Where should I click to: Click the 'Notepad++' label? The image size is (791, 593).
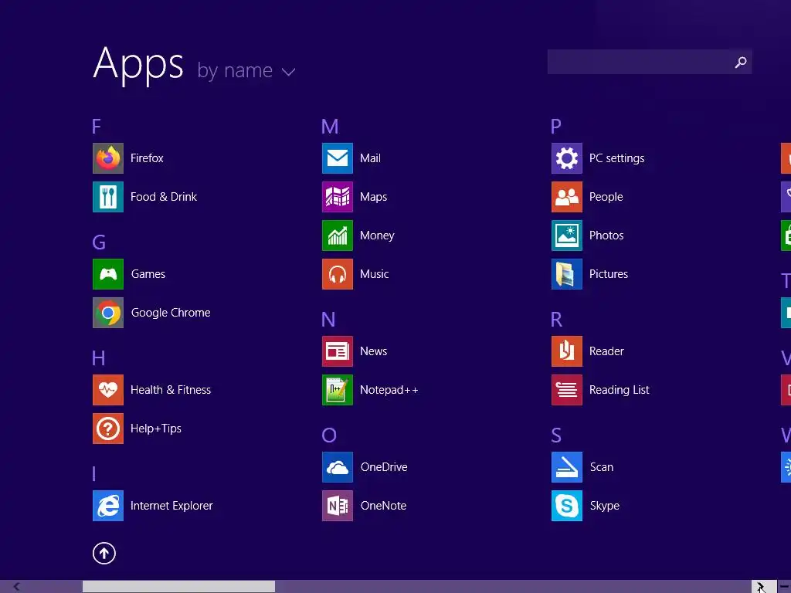coord(389,390)
